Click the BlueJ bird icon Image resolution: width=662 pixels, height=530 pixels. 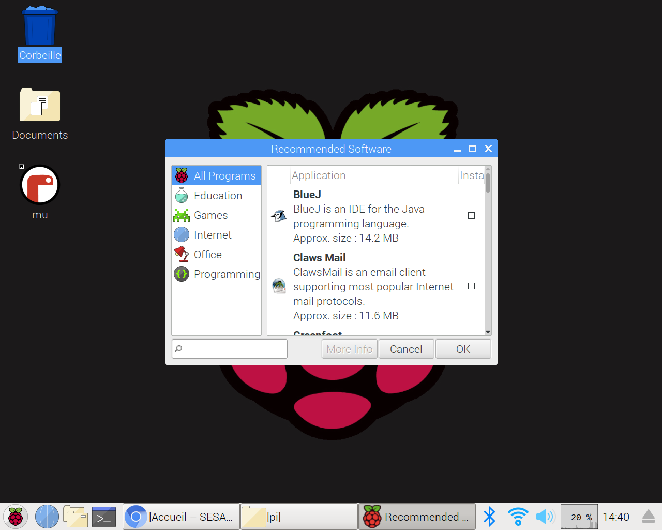279,216
